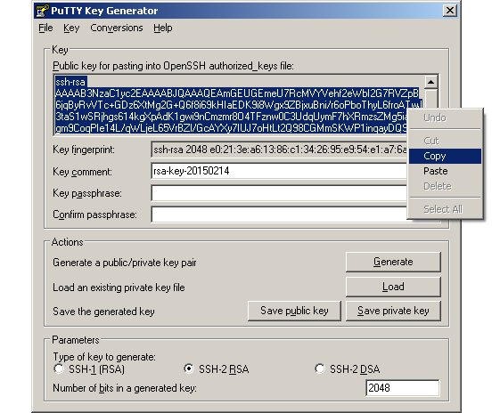Image resolution: width=500 pixels, height=413 pixels.
Task: Click the disabled Undo context entry
Action: [445, 117]
